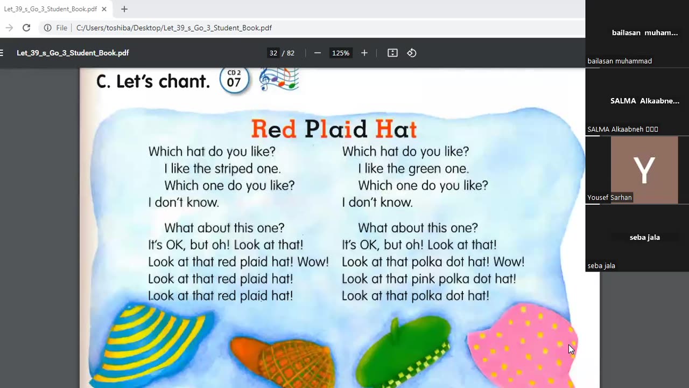Click the CD 2 track 07 badge
689x388 pixels.
coord(234,79)
